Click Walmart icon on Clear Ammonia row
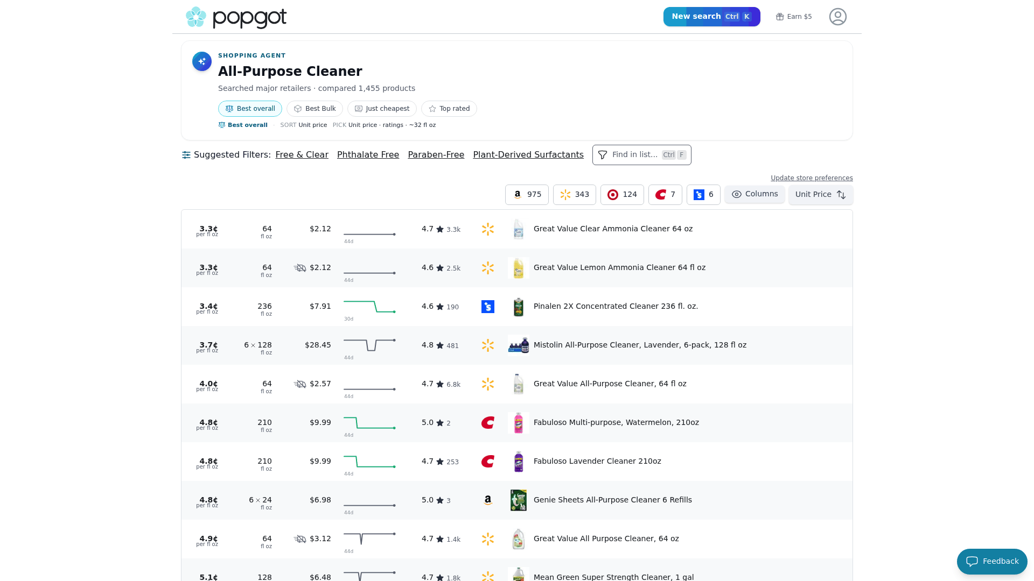1034x581 pixels. (488, 229)
